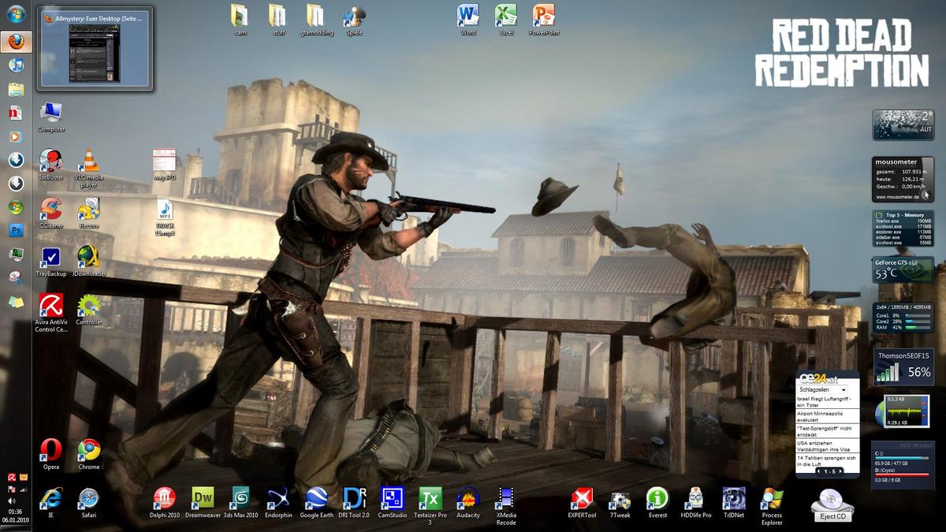
Task: Launch iTunes from the taskbar
Action: point(16,65)
